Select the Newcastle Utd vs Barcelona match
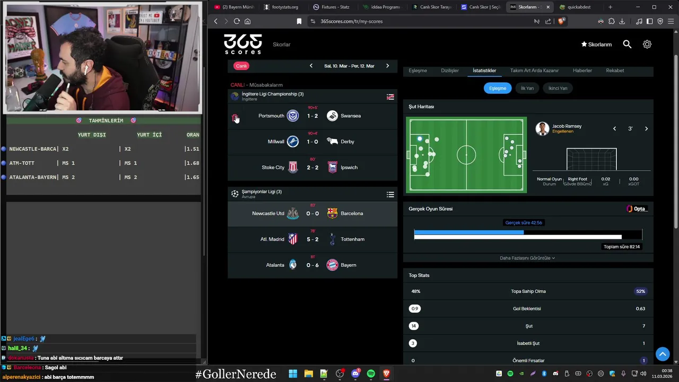The height and width of the screenshot is (382, 679). [x=312, y=213]
